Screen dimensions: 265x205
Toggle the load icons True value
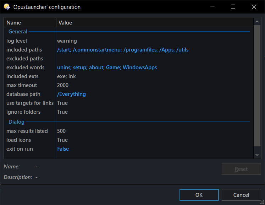pos(62,140)
